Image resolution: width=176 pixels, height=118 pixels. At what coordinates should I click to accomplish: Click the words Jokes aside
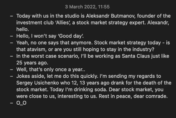(31, 76)
